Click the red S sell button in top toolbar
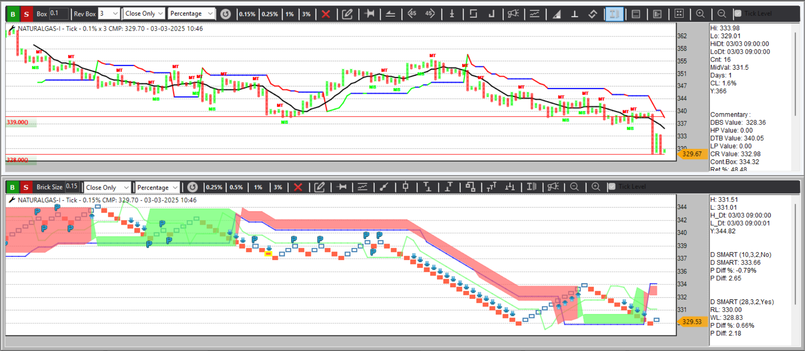This screenshot has height=351, width=805. (26, 14)
